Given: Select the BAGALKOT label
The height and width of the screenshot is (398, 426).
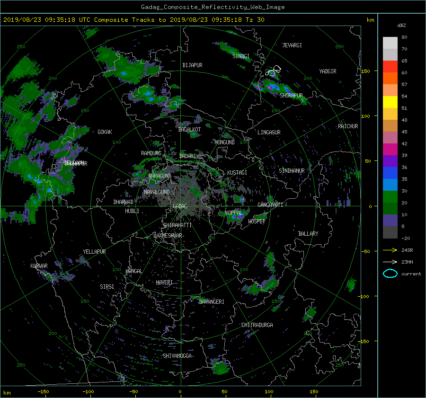Looking at the screenshot, I should (x=189, y=130).
